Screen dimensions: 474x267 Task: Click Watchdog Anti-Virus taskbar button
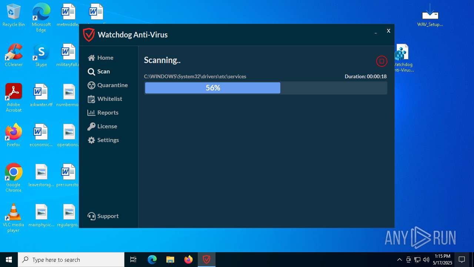(x=207, y=260)
